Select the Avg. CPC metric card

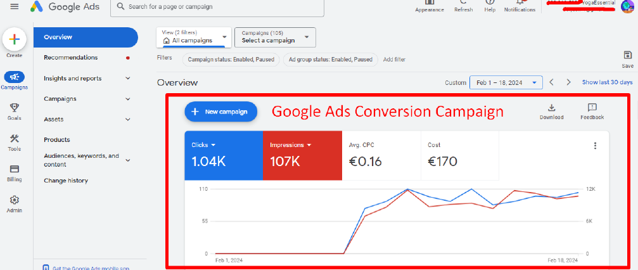(x=381, y=155)
